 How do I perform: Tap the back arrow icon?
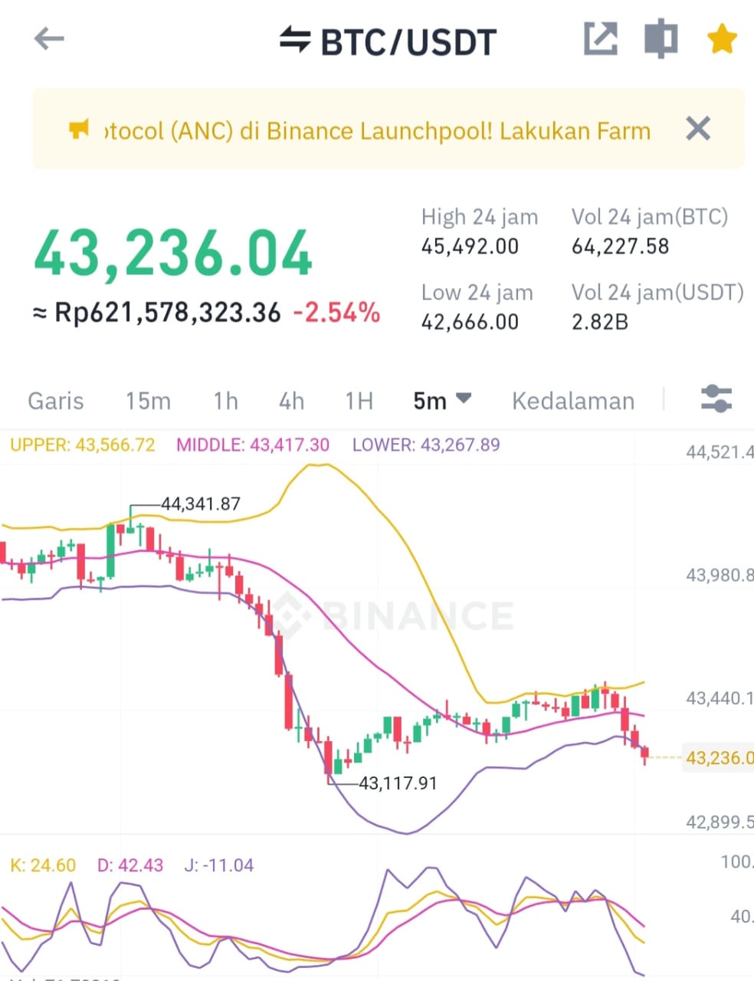pos(49,39)
